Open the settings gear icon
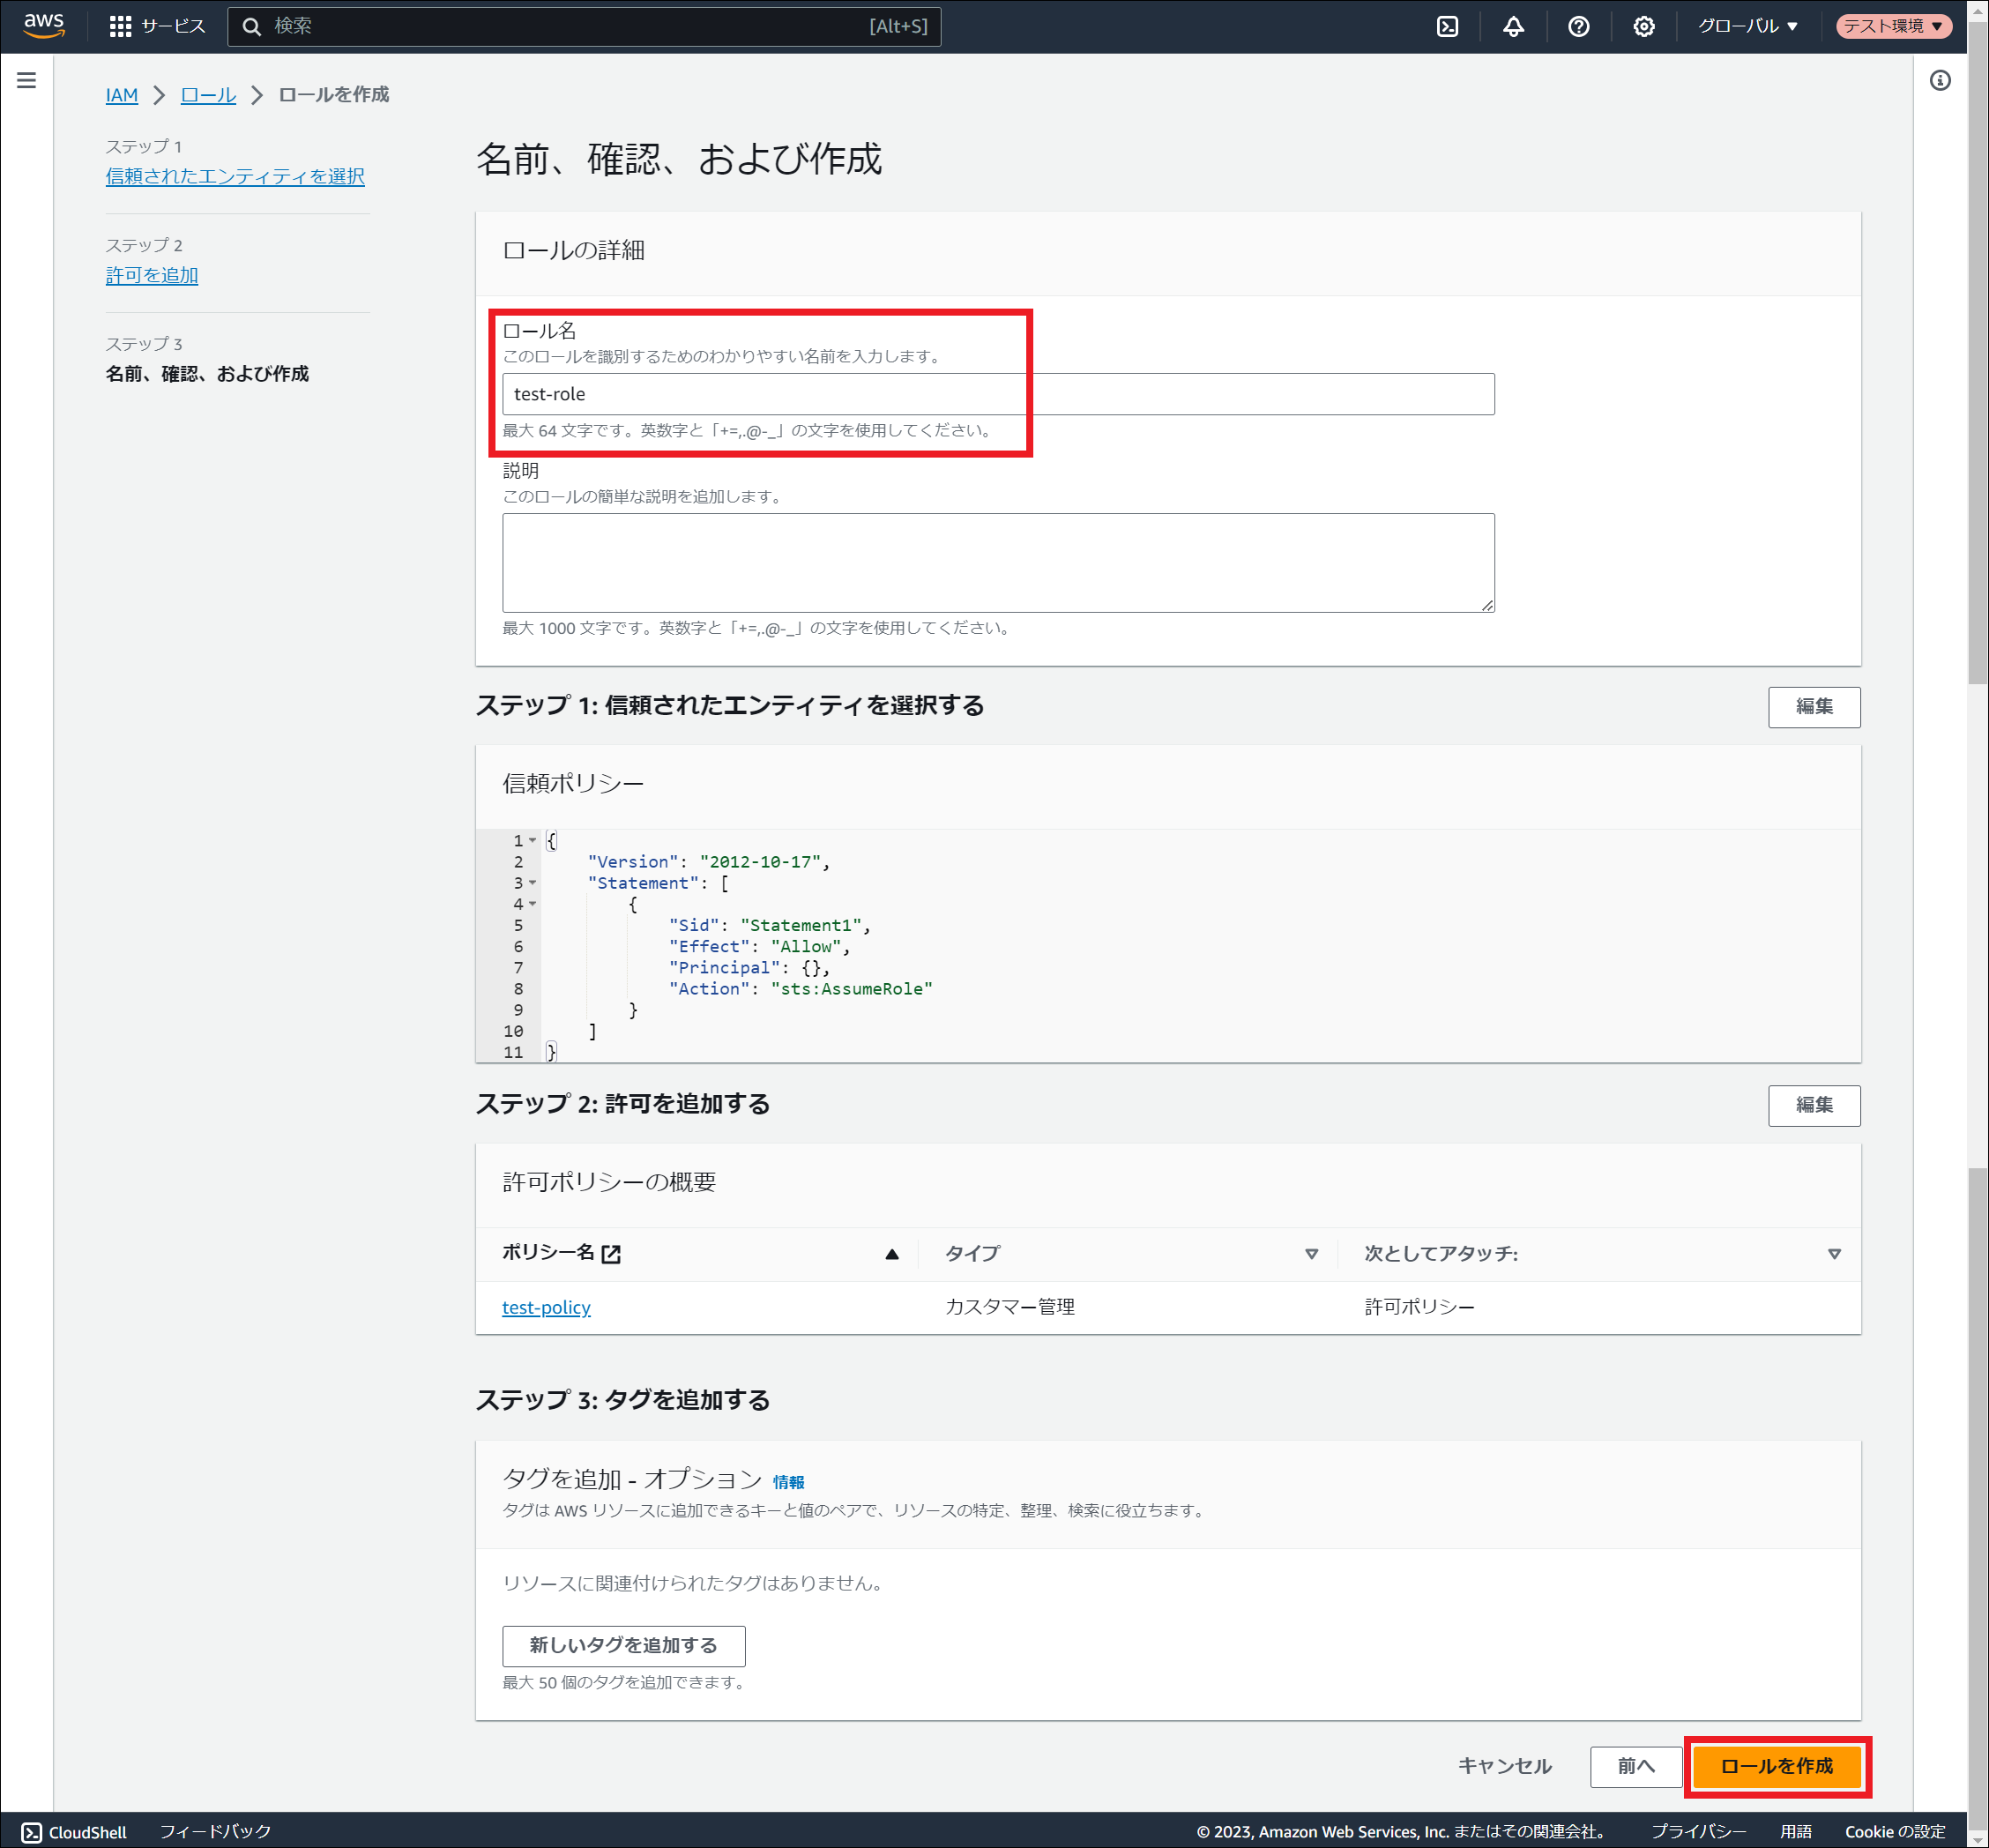The image size is (1989, 1848). coord(1643,26)
